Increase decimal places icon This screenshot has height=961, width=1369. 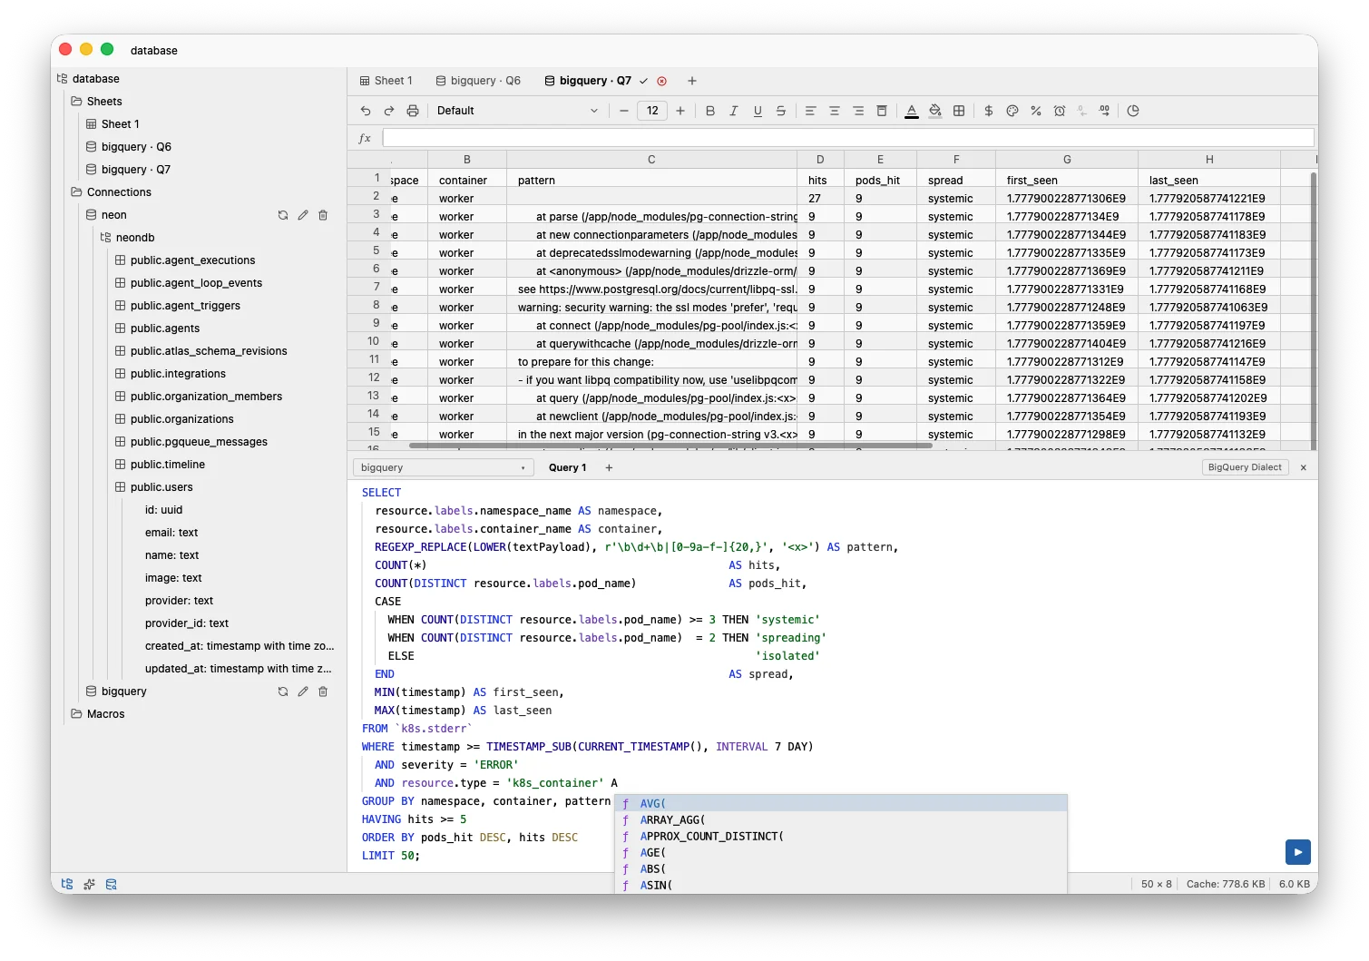(1105, 111)
